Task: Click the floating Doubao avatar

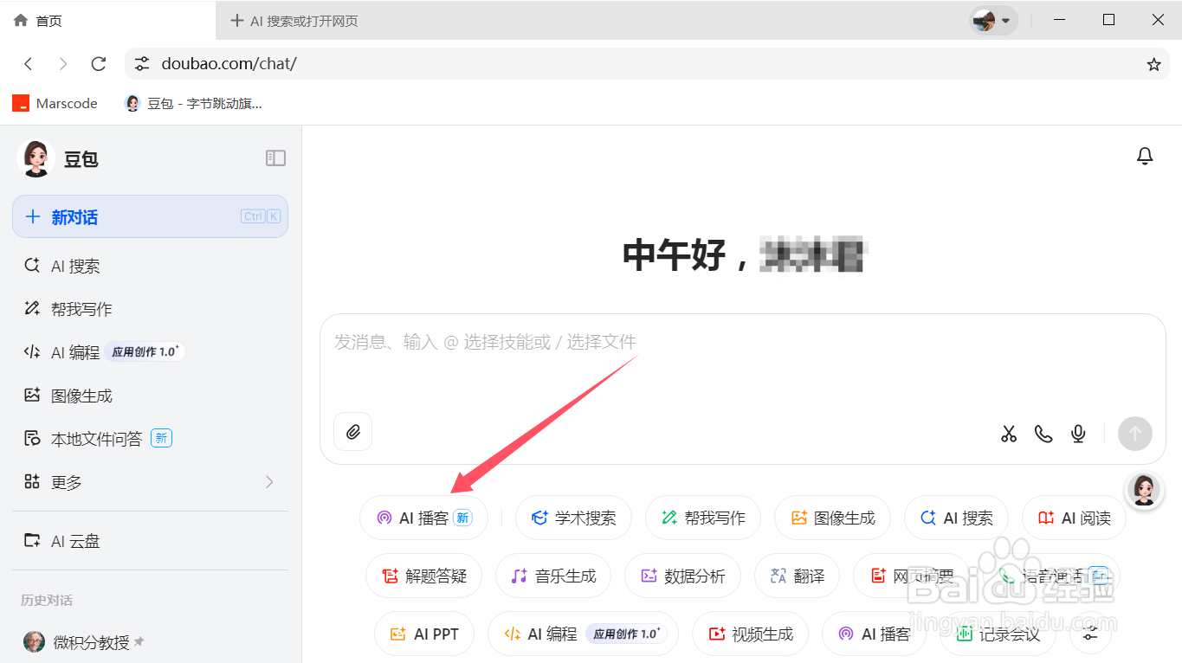Action: coord(1143,490)
